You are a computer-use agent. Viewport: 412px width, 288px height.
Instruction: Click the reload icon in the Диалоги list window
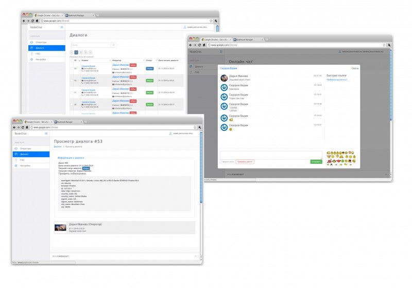point(32,21)
